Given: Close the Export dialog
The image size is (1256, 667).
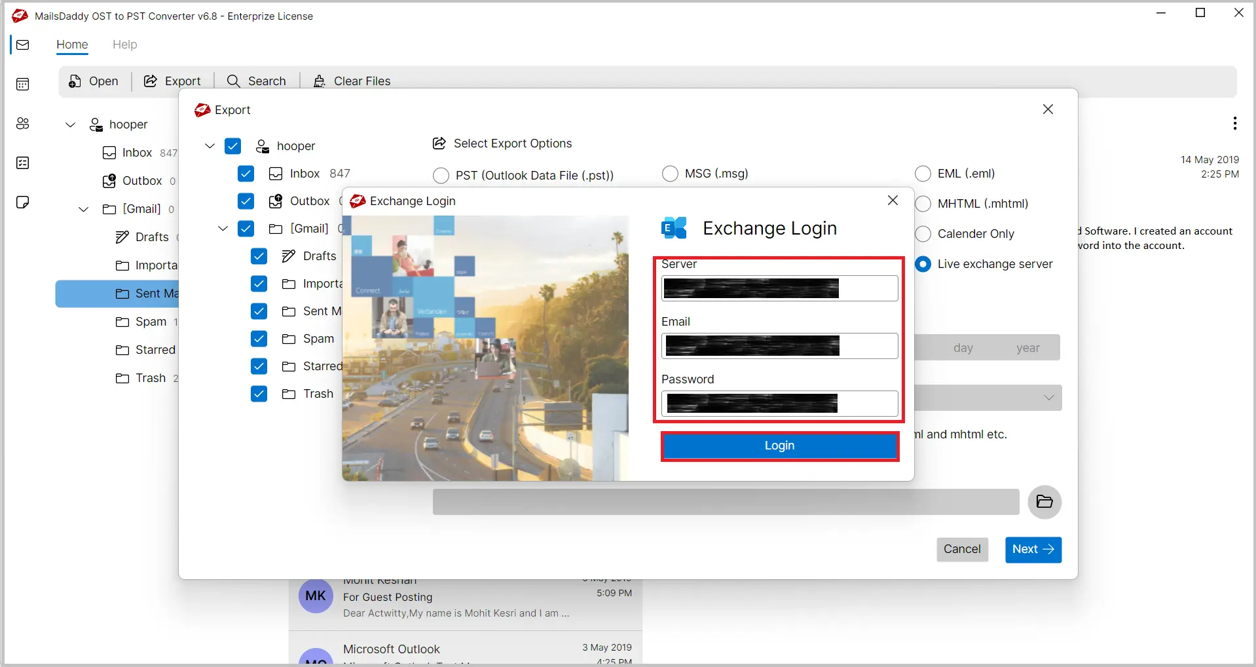Looking at the screenshot, I should [1048, 109].
